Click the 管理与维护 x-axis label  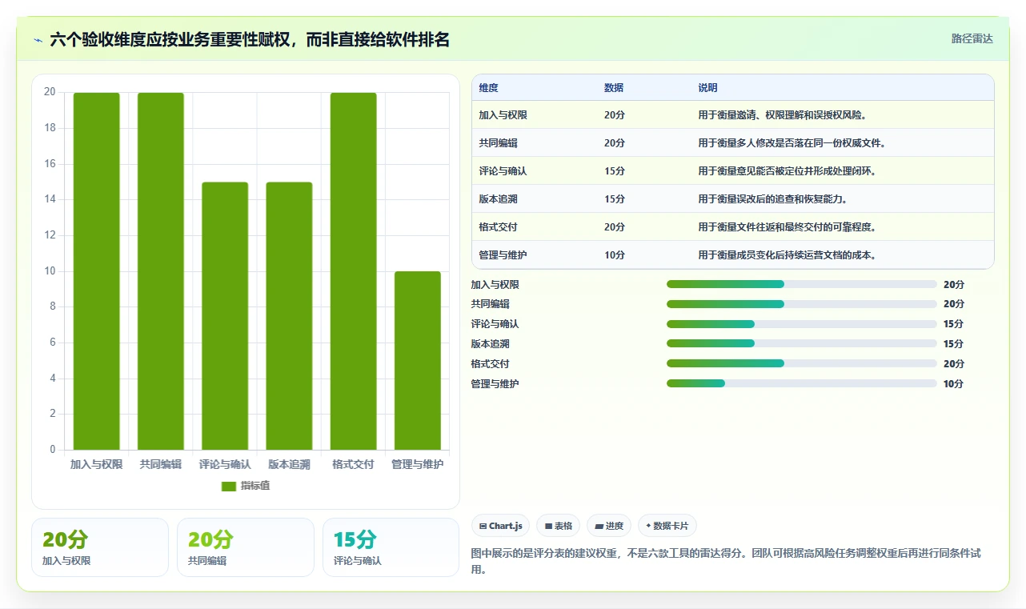click(x=417, y=464)
